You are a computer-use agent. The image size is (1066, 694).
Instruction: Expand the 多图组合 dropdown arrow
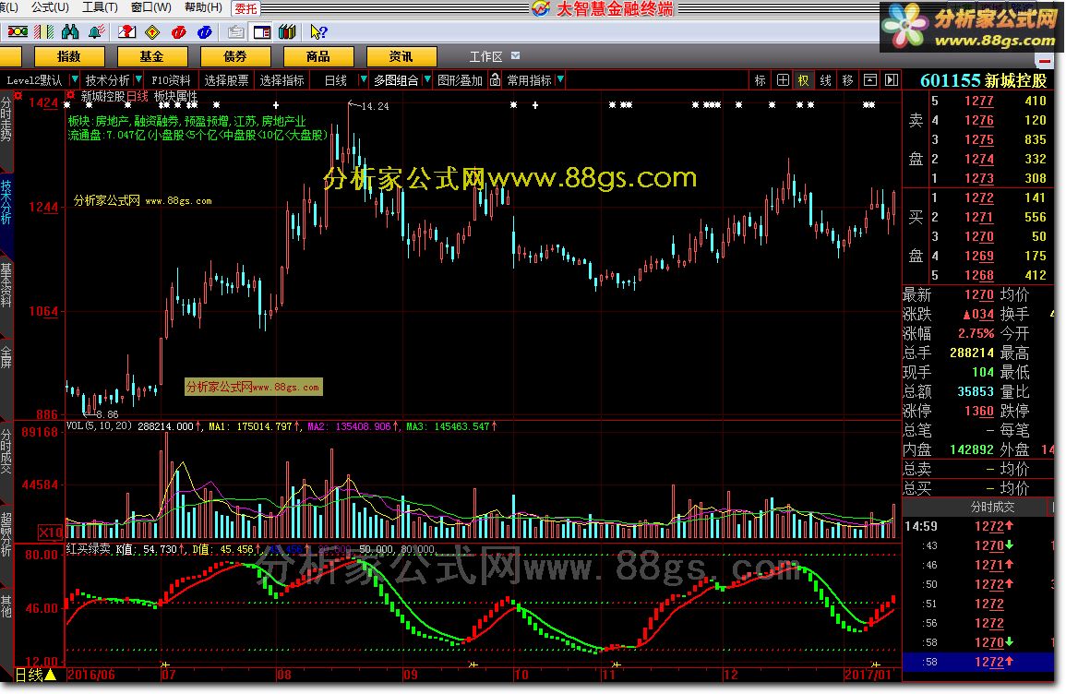(427, 80)
